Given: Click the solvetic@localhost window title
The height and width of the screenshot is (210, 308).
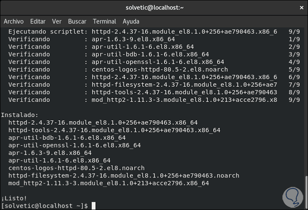Looking at the screenshot, I should (154, 8).
